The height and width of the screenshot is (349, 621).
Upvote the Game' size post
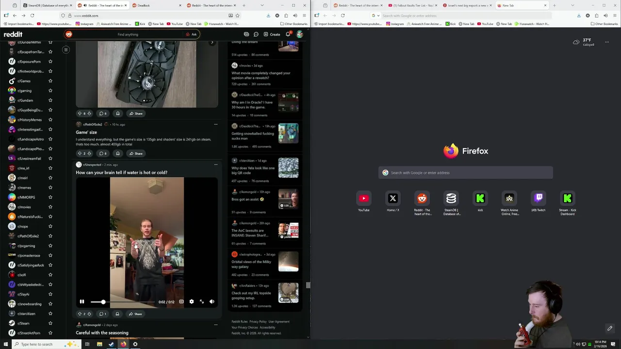(80, 154)
